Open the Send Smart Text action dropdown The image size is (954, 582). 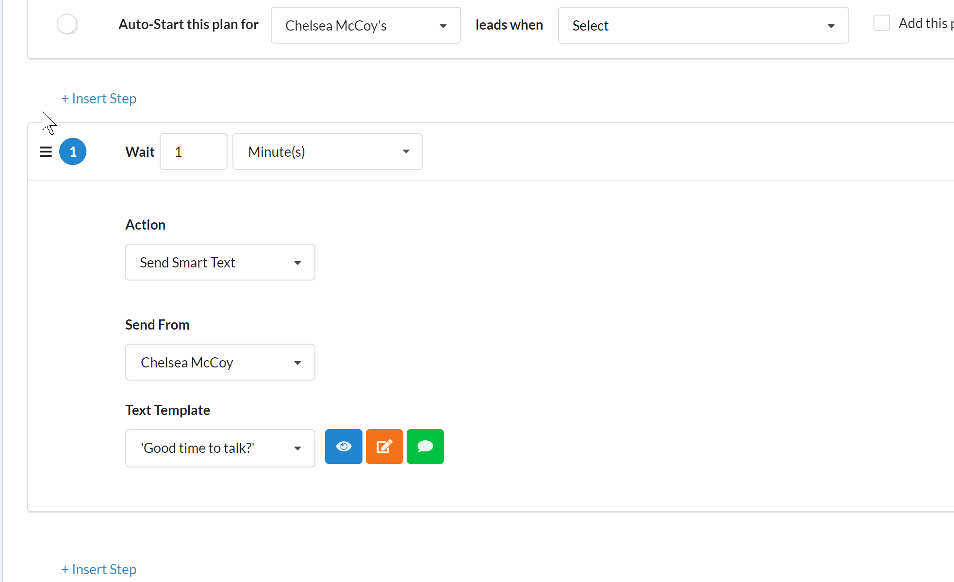pos(220,263)
